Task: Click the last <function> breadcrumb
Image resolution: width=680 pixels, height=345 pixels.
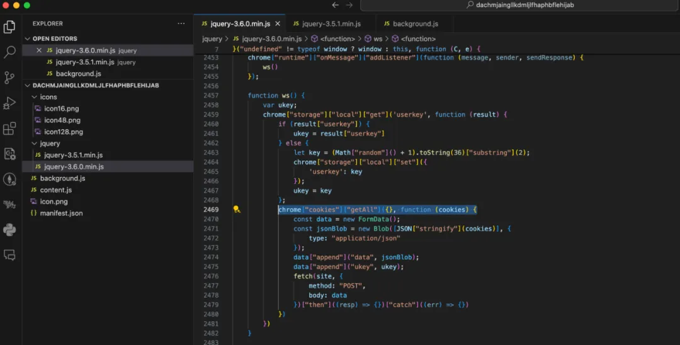Action: (413, 39)
